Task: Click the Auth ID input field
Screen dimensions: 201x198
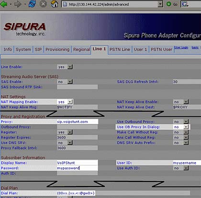Action: [x=77, y=173]
